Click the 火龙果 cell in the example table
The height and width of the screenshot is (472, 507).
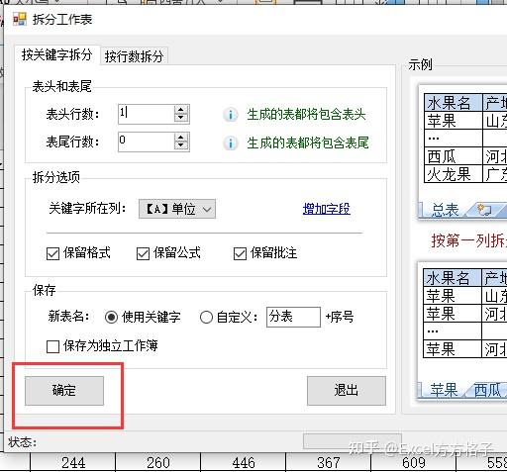(454, 174)
